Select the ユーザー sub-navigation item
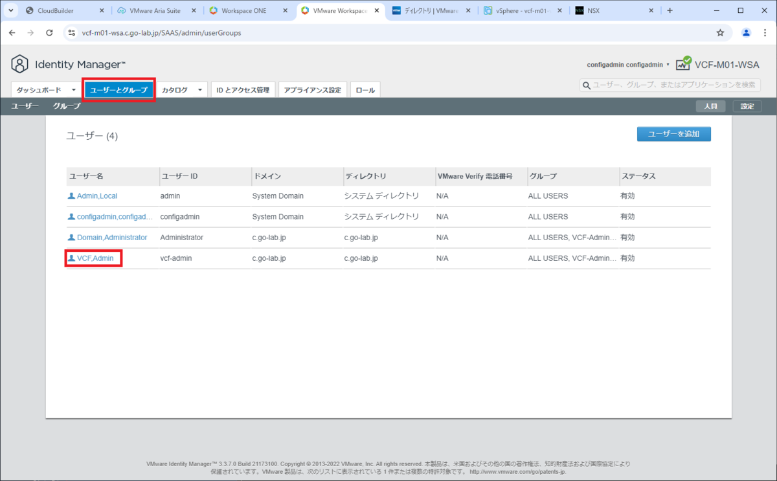Image resolution: width=777 pixels, height=481 pixels. coord(25,106)
